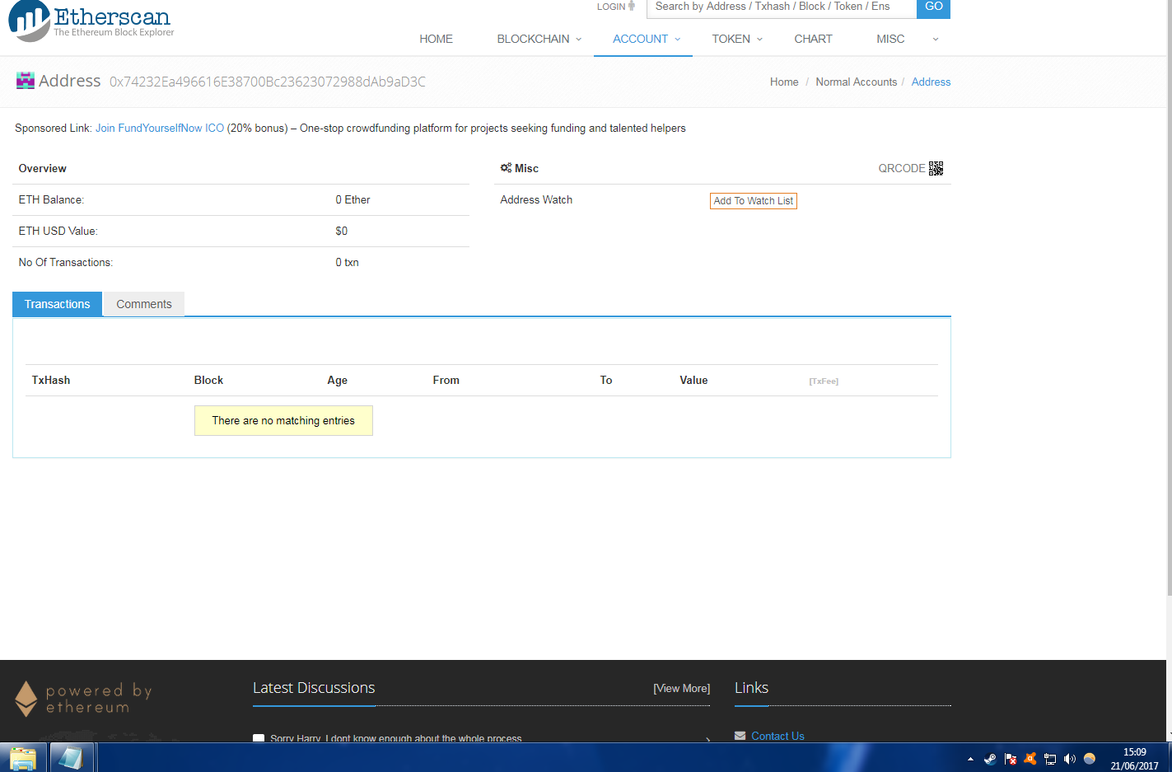Viewport: 1172px width, 772px height.
Task: Click the address hash 0x74232Ea...
Action: pyautogui.click(x=268, y=82)
